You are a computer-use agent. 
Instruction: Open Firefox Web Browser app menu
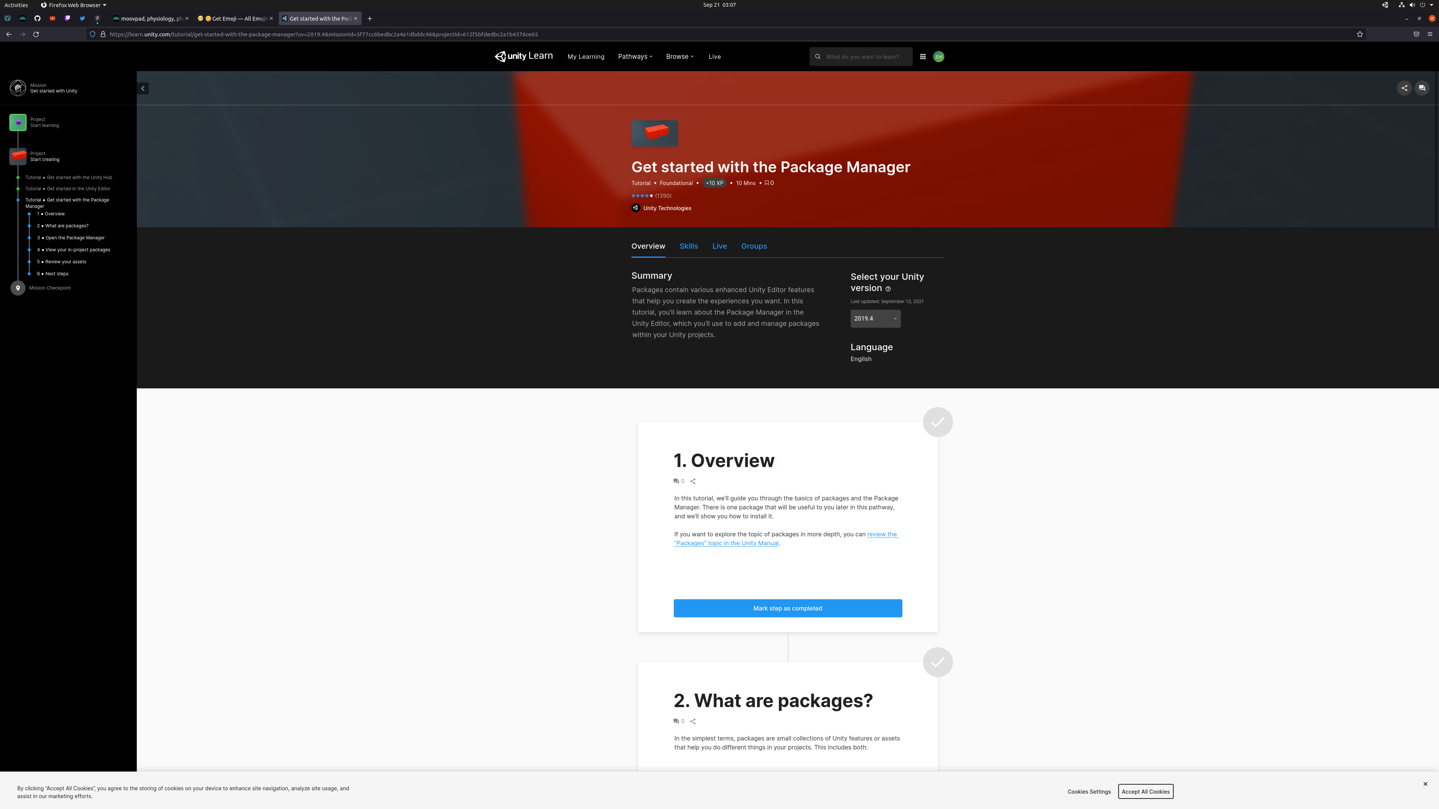pos(73,5)
